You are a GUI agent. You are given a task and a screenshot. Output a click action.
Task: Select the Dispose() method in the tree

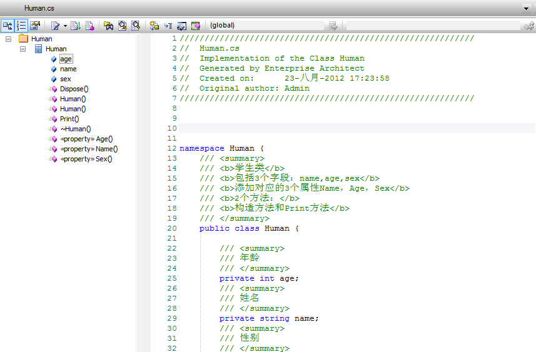pyautogui.click(x=74, y=89)
